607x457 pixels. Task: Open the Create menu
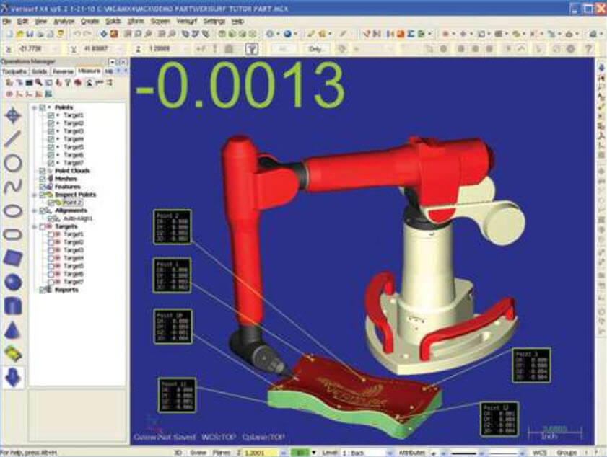[x=90, y=22]
